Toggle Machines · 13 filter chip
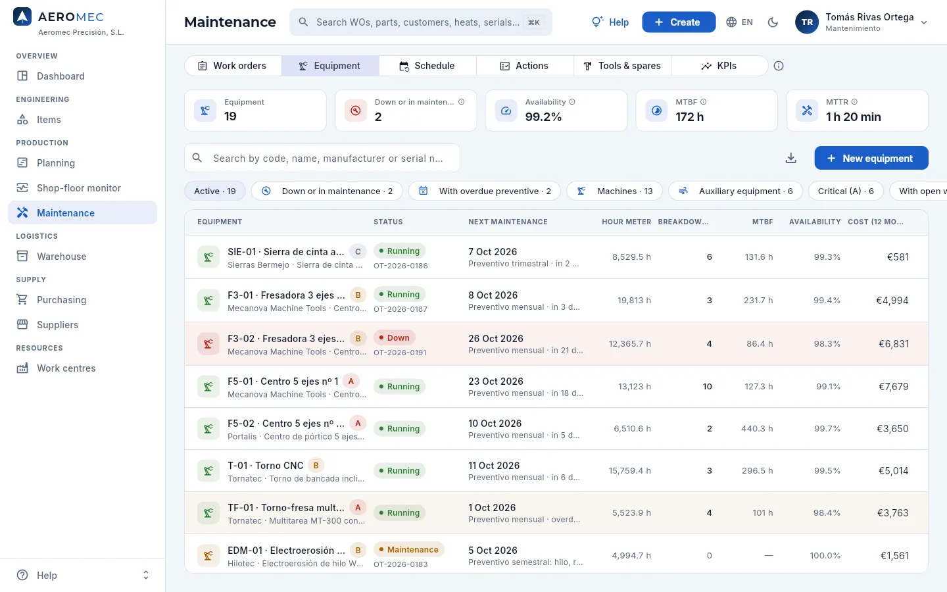947x592 pixels. tap(615, 191)
